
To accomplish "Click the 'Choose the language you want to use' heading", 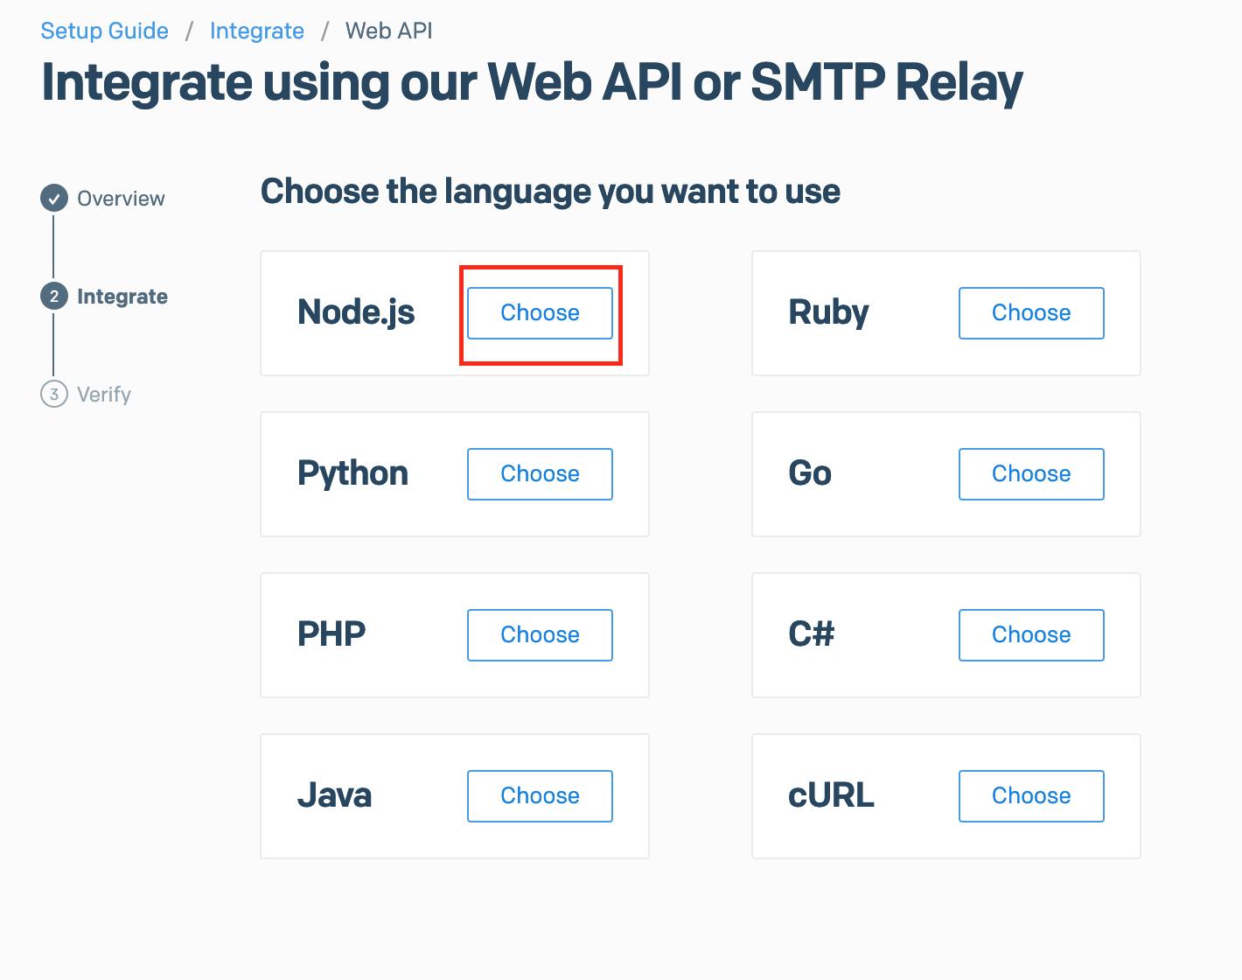I will click(551, 192).
